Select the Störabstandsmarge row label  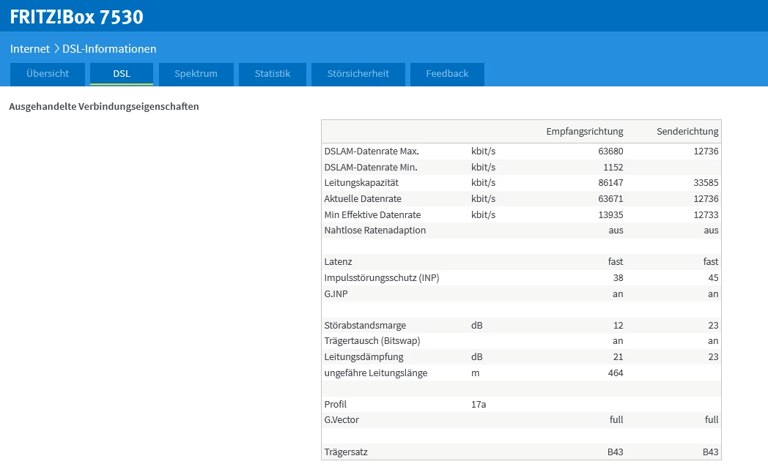[365, 326]
